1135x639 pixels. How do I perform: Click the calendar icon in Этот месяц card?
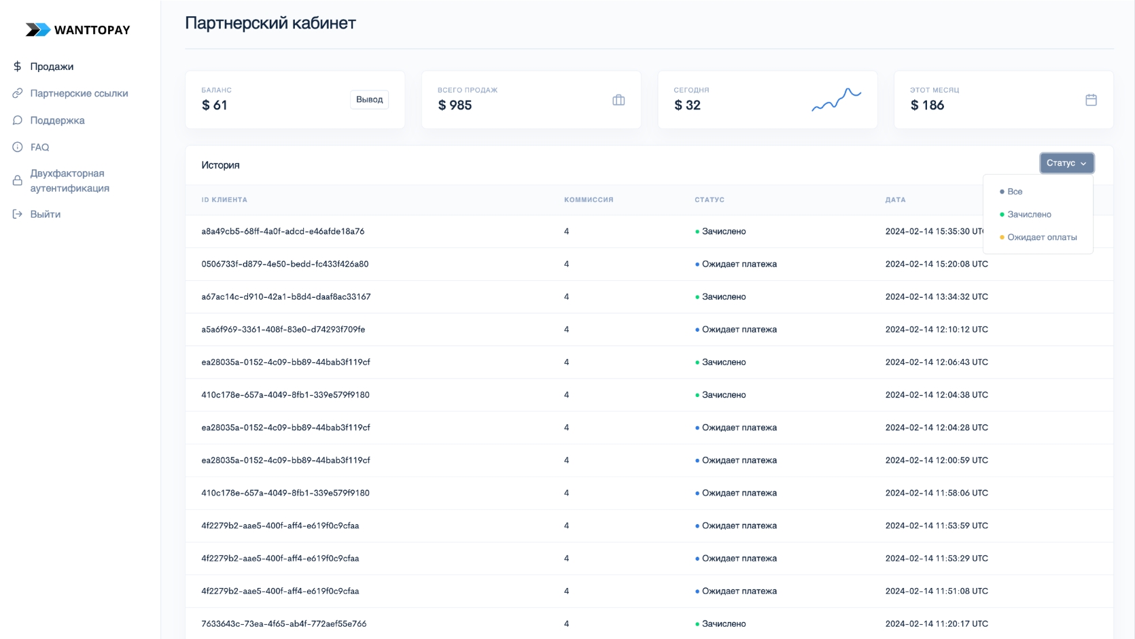(1091, 100)
